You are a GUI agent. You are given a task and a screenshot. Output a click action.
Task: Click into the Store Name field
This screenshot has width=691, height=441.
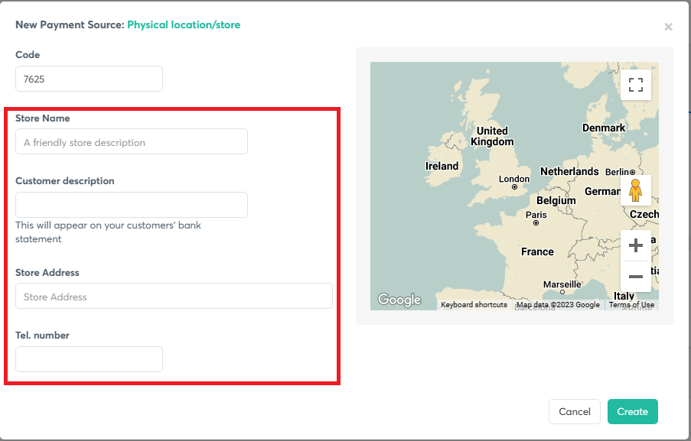coord(132,142)
